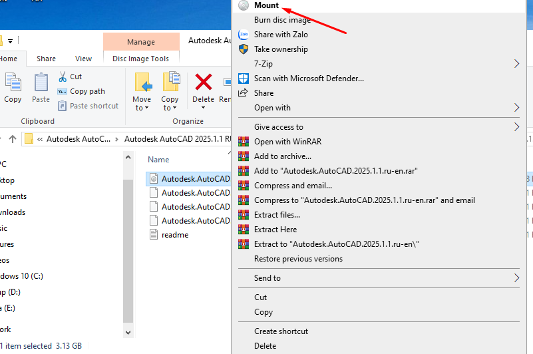Click the address bar overflow chevron
The image size is (533, 354).
(x=40, y=139)
